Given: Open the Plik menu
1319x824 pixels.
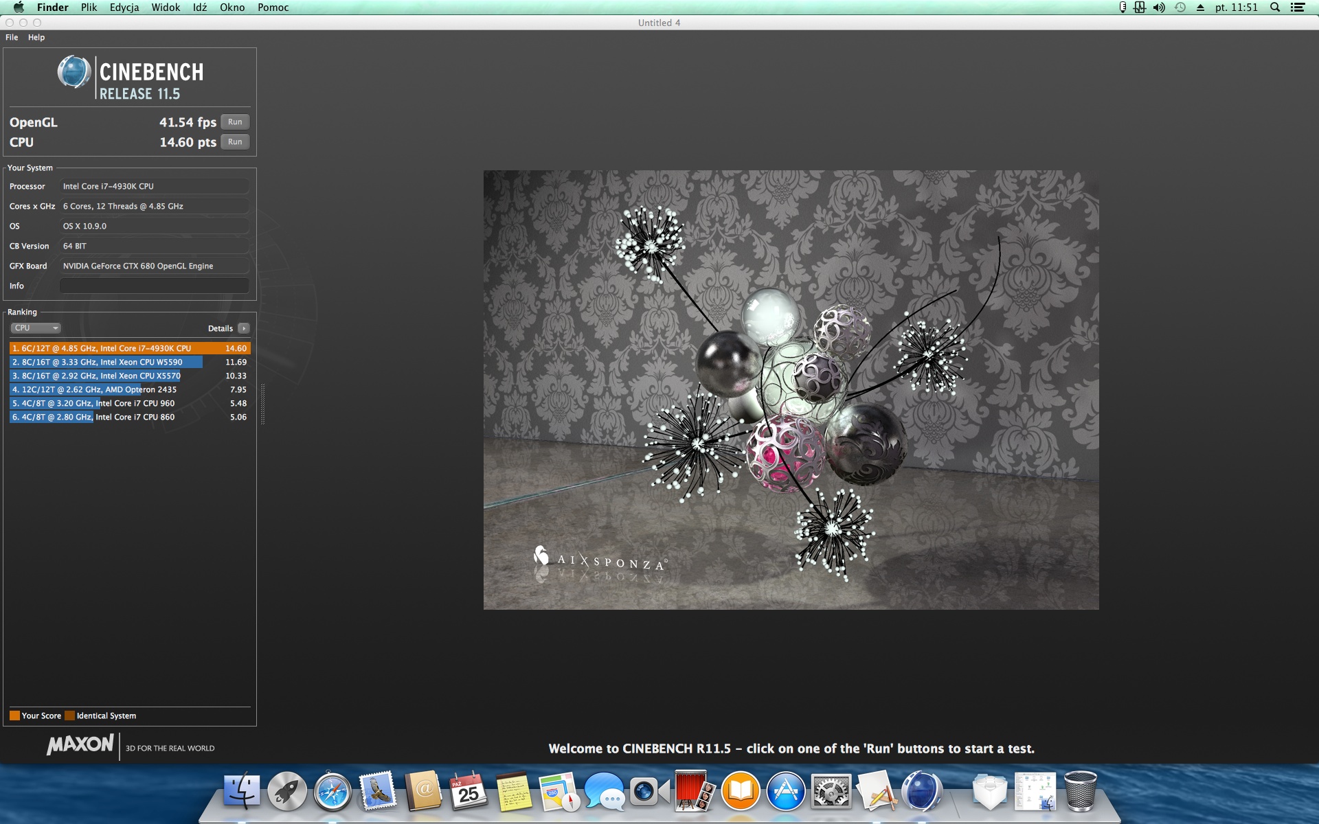Looking at the screenshot, I should coord(89,8).
